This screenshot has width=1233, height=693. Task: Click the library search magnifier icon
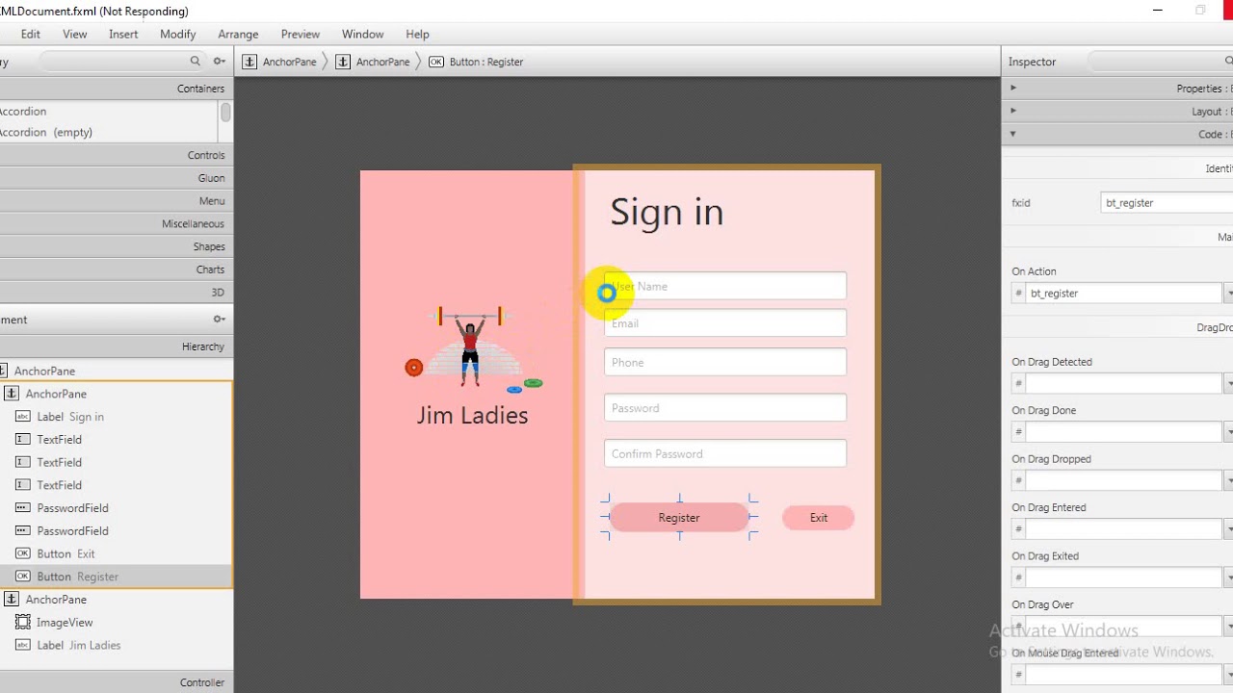tap(196, 62)
